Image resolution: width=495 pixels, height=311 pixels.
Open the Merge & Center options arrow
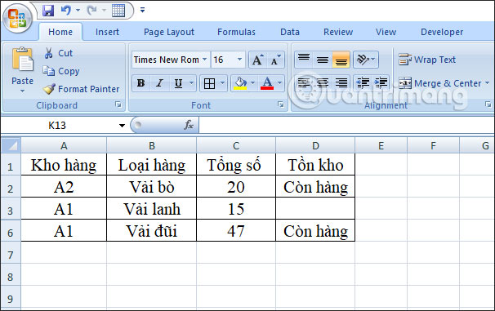click(x=487, y=83)
